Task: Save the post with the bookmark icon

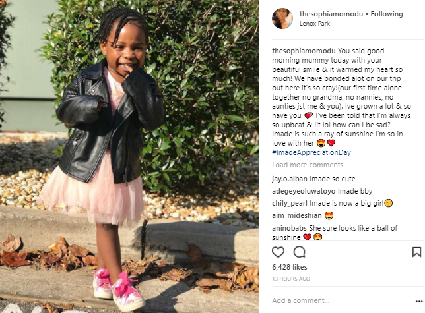Action: pyautogui.click(x=416, y=252)
